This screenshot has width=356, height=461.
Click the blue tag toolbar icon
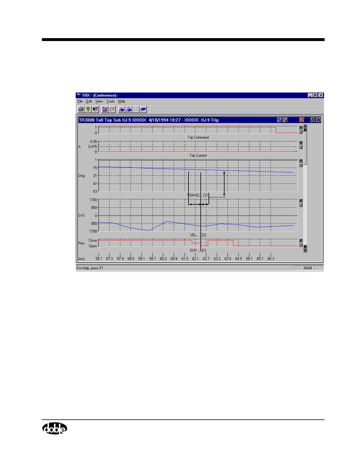click(143, 109)
